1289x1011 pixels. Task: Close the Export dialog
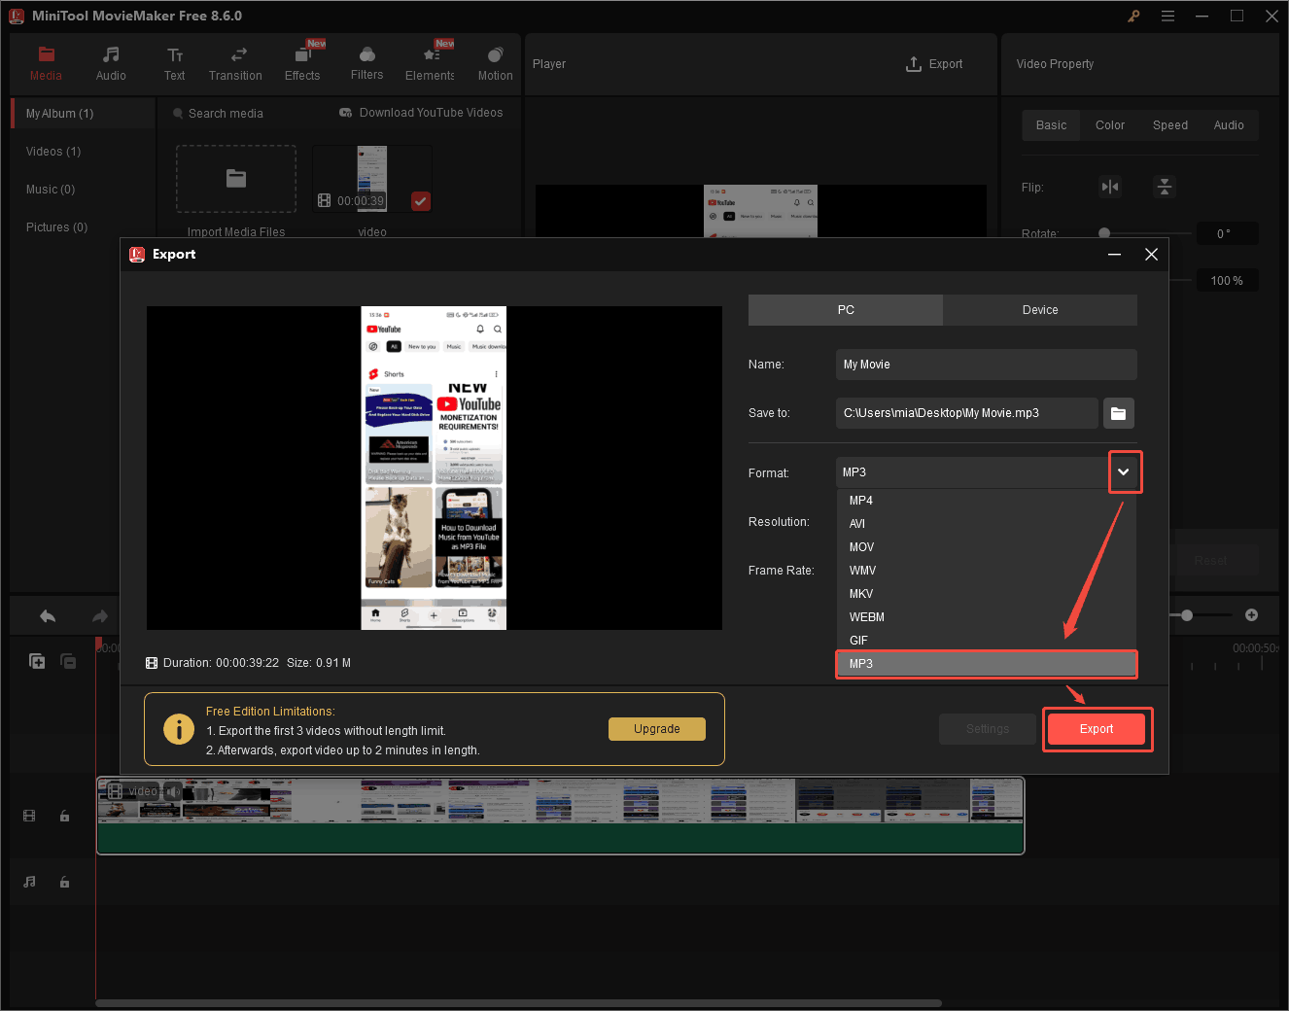tap(1151, 255)
